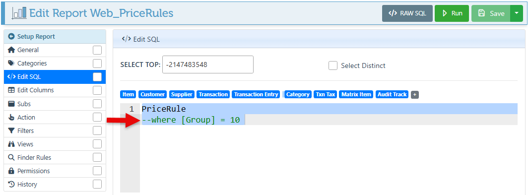The width and height of the screenshot is (530, 195).
Task: Insert the Transaction Entry table tag
Action: (256, 95)
